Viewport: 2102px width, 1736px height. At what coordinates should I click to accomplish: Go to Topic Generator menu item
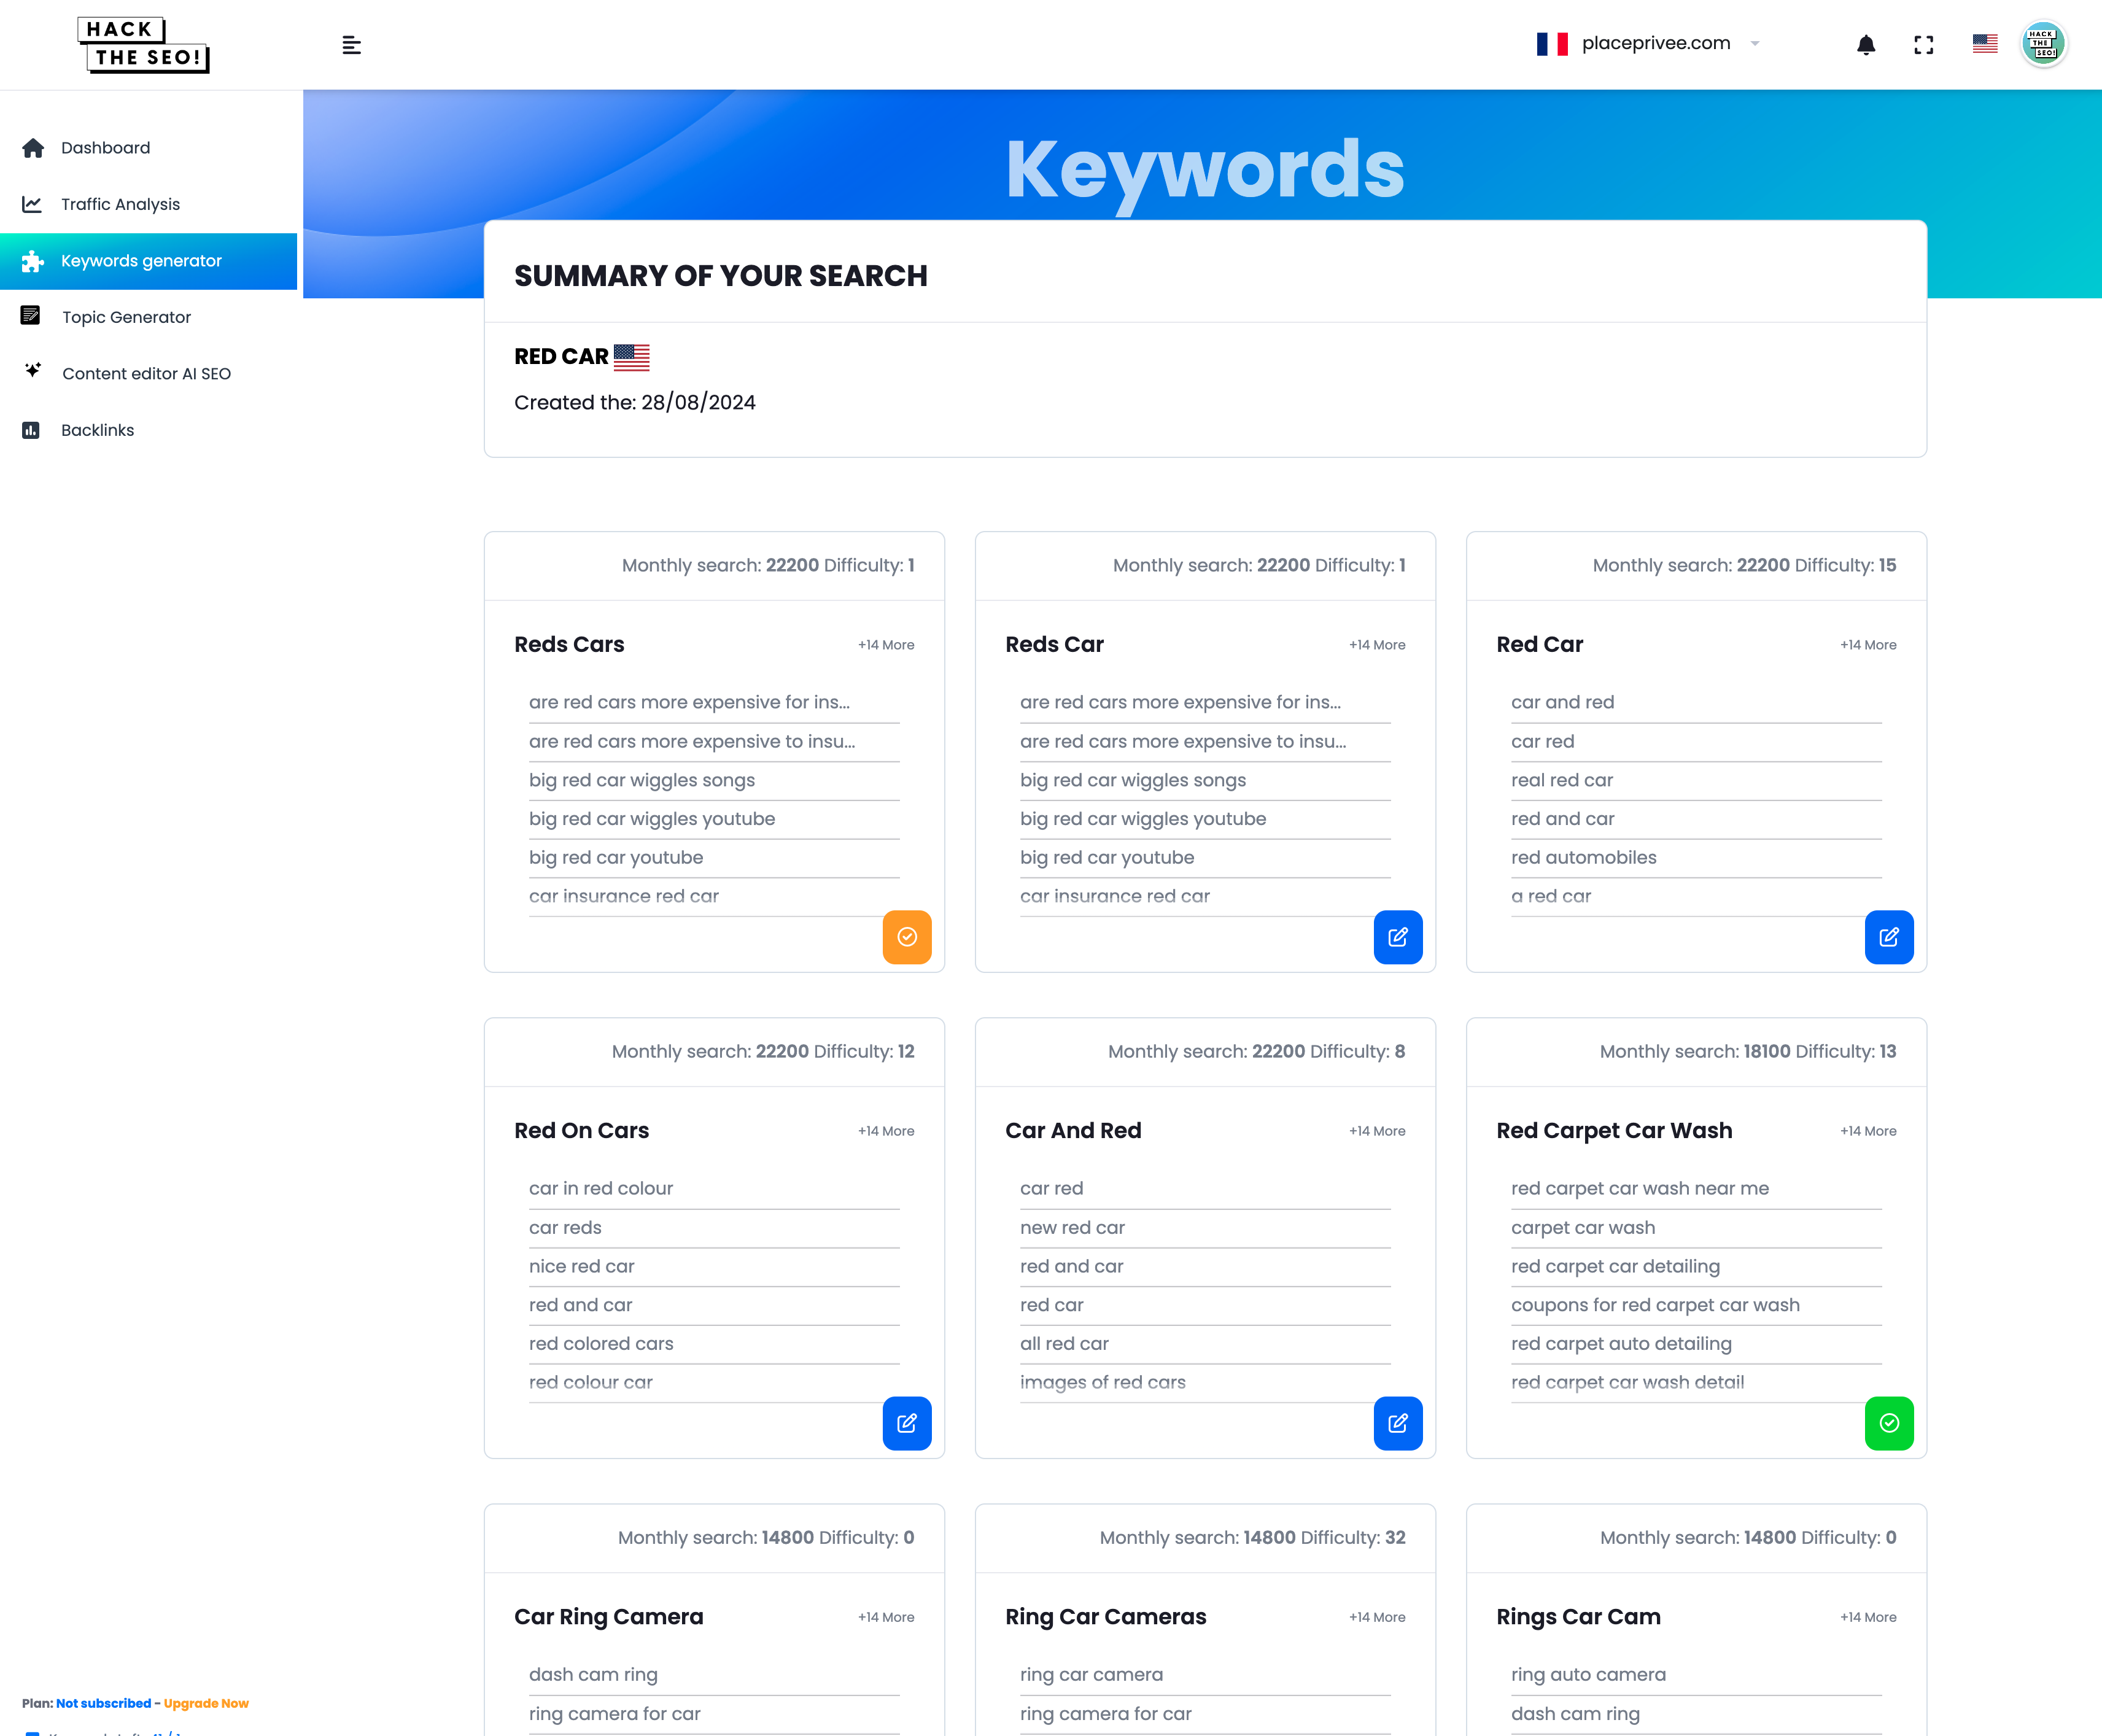point(126,317)
